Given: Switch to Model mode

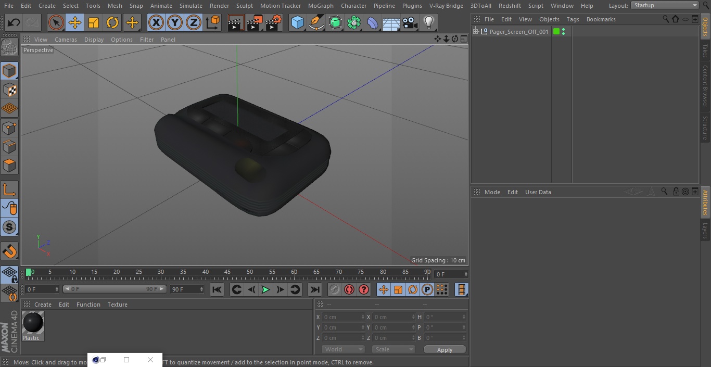Looking at the screenshot, I should pos(9,71).
